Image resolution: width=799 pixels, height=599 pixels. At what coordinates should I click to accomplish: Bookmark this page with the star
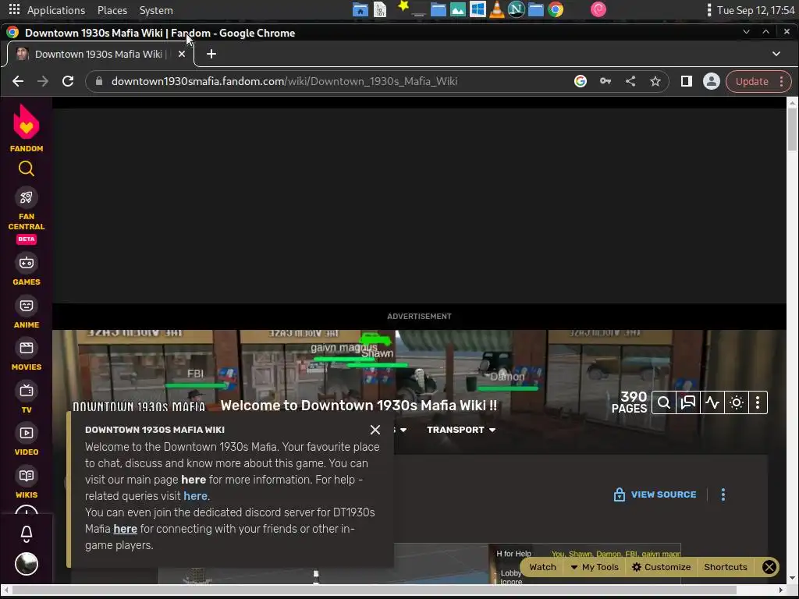tap(655, 81)
